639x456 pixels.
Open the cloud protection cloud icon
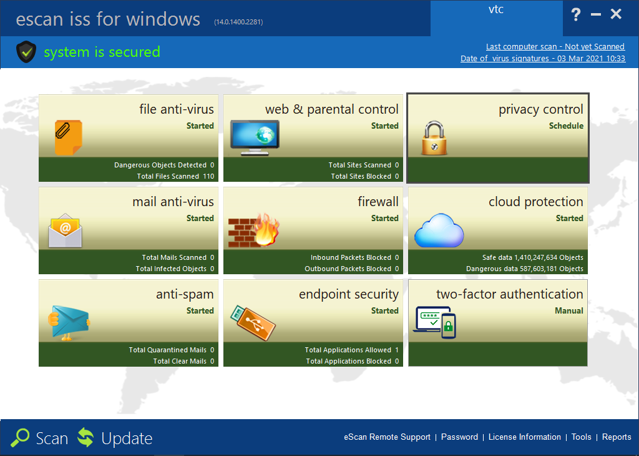(x=439, y=230)
